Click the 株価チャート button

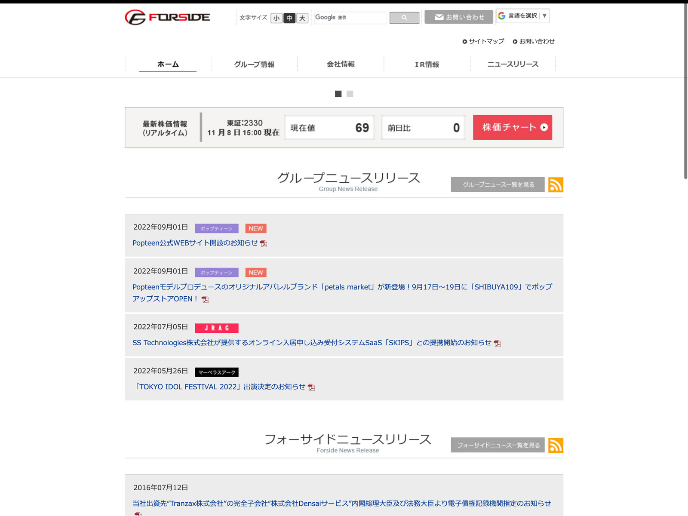(512, 127)
